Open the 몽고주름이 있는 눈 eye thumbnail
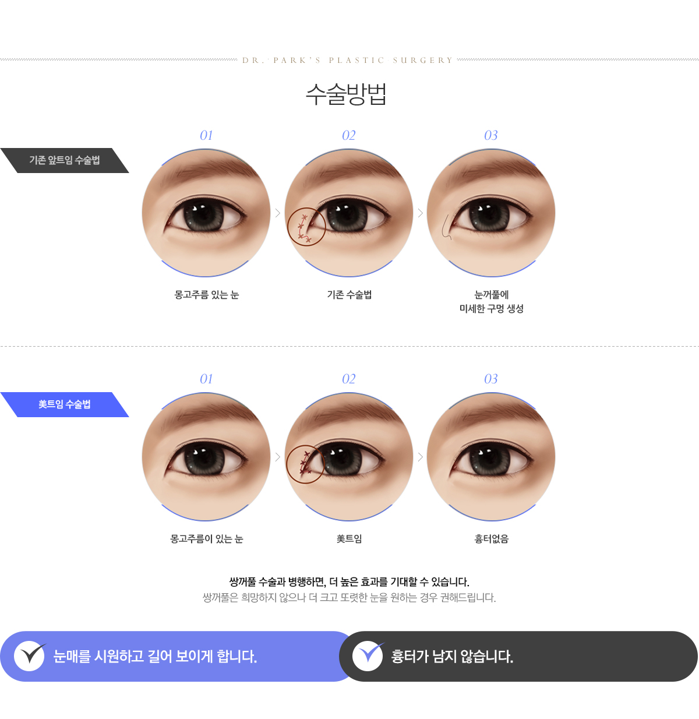 pos(206,457)
